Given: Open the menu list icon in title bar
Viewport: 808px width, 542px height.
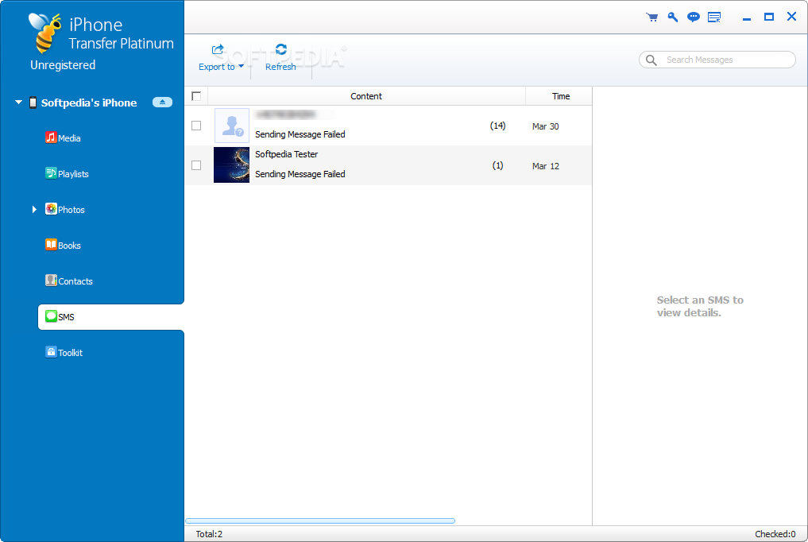Looking at the screenshot, I should tap(714, 17).
